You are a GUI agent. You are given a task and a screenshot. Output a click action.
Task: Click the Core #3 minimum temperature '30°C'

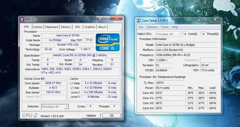(x=191, y=108)
